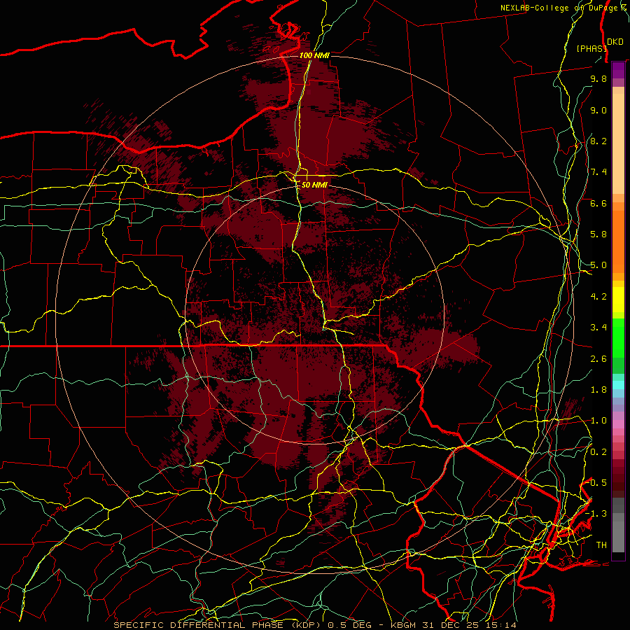Click the -1.3 value on color scale
630x630 pixels.
tap(596, 514)
